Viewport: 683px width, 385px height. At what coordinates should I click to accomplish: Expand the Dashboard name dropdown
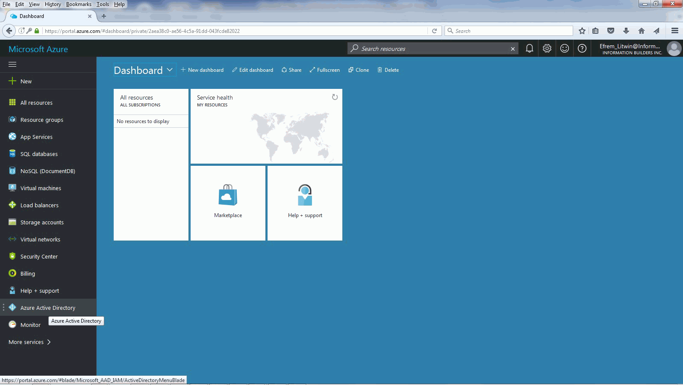pyautogui.click(x=170, y=70)
